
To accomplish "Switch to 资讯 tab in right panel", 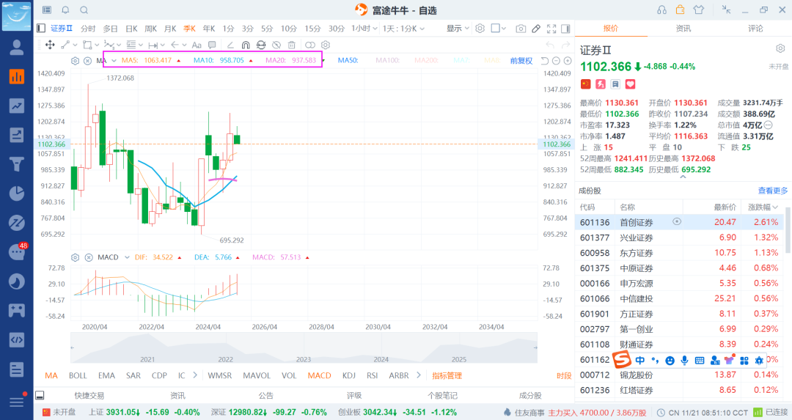I will point(683,29).
